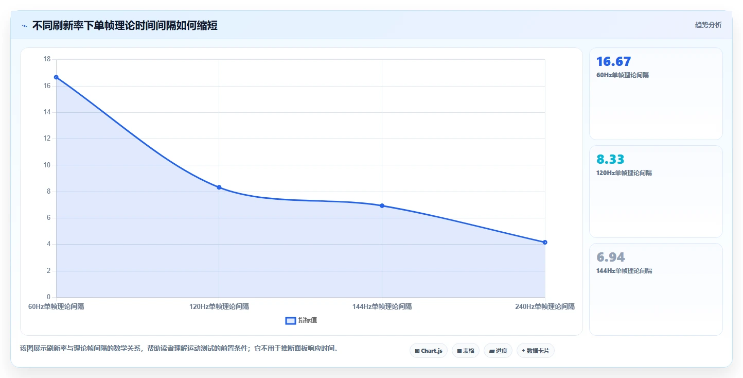Click the x-axis label 240Hz单帧理论间隔

[x=545, y=306]
